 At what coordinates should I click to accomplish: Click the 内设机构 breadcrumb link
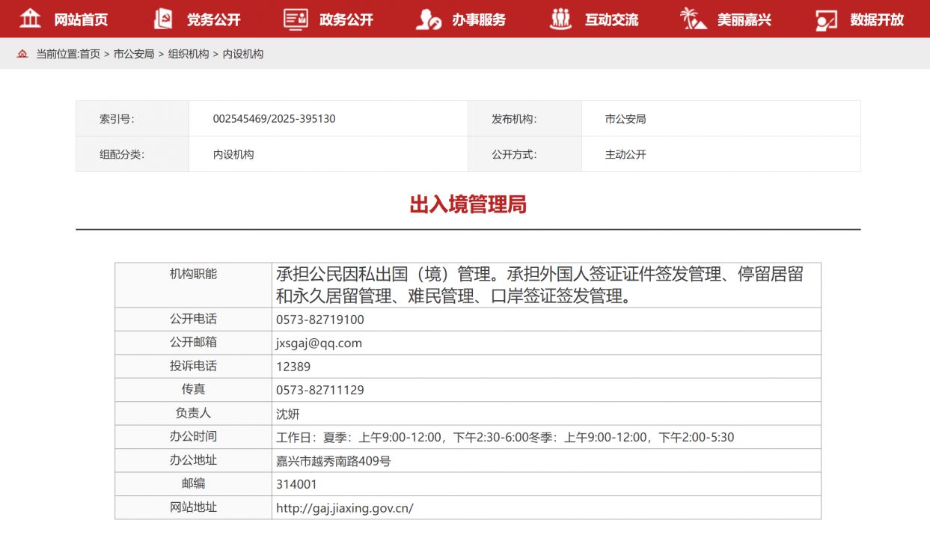pyautogui.click(x=243, y=54)
